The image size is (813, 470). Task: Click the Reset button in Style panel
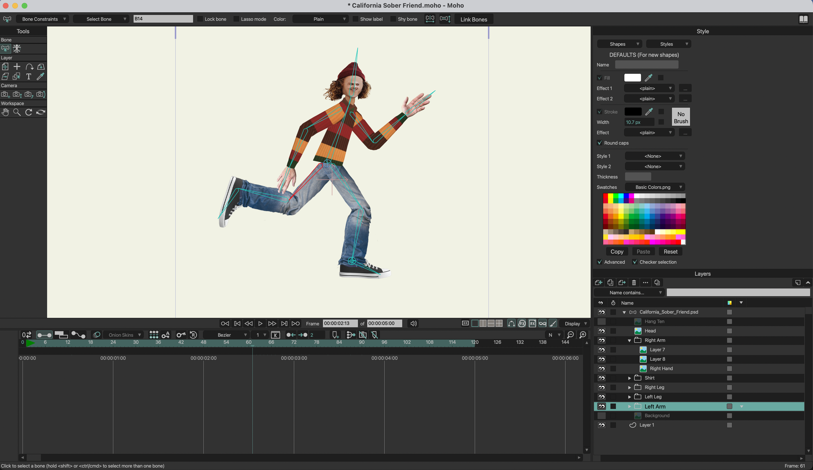click(x=670, y=252)
